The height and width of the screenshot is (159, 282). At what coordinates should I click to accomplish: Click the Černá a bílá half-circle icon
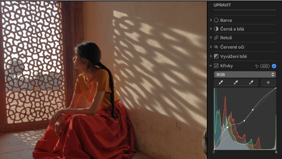(x=216, y=29)
